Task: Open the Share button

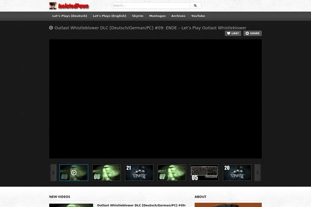Action: coord(252,33)
